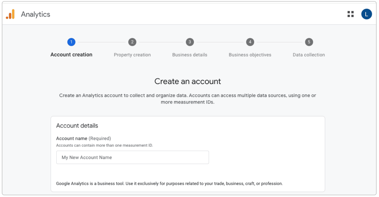Click the step 5 circle
Viewport: 379px width, 197px height.
[309, 42]
